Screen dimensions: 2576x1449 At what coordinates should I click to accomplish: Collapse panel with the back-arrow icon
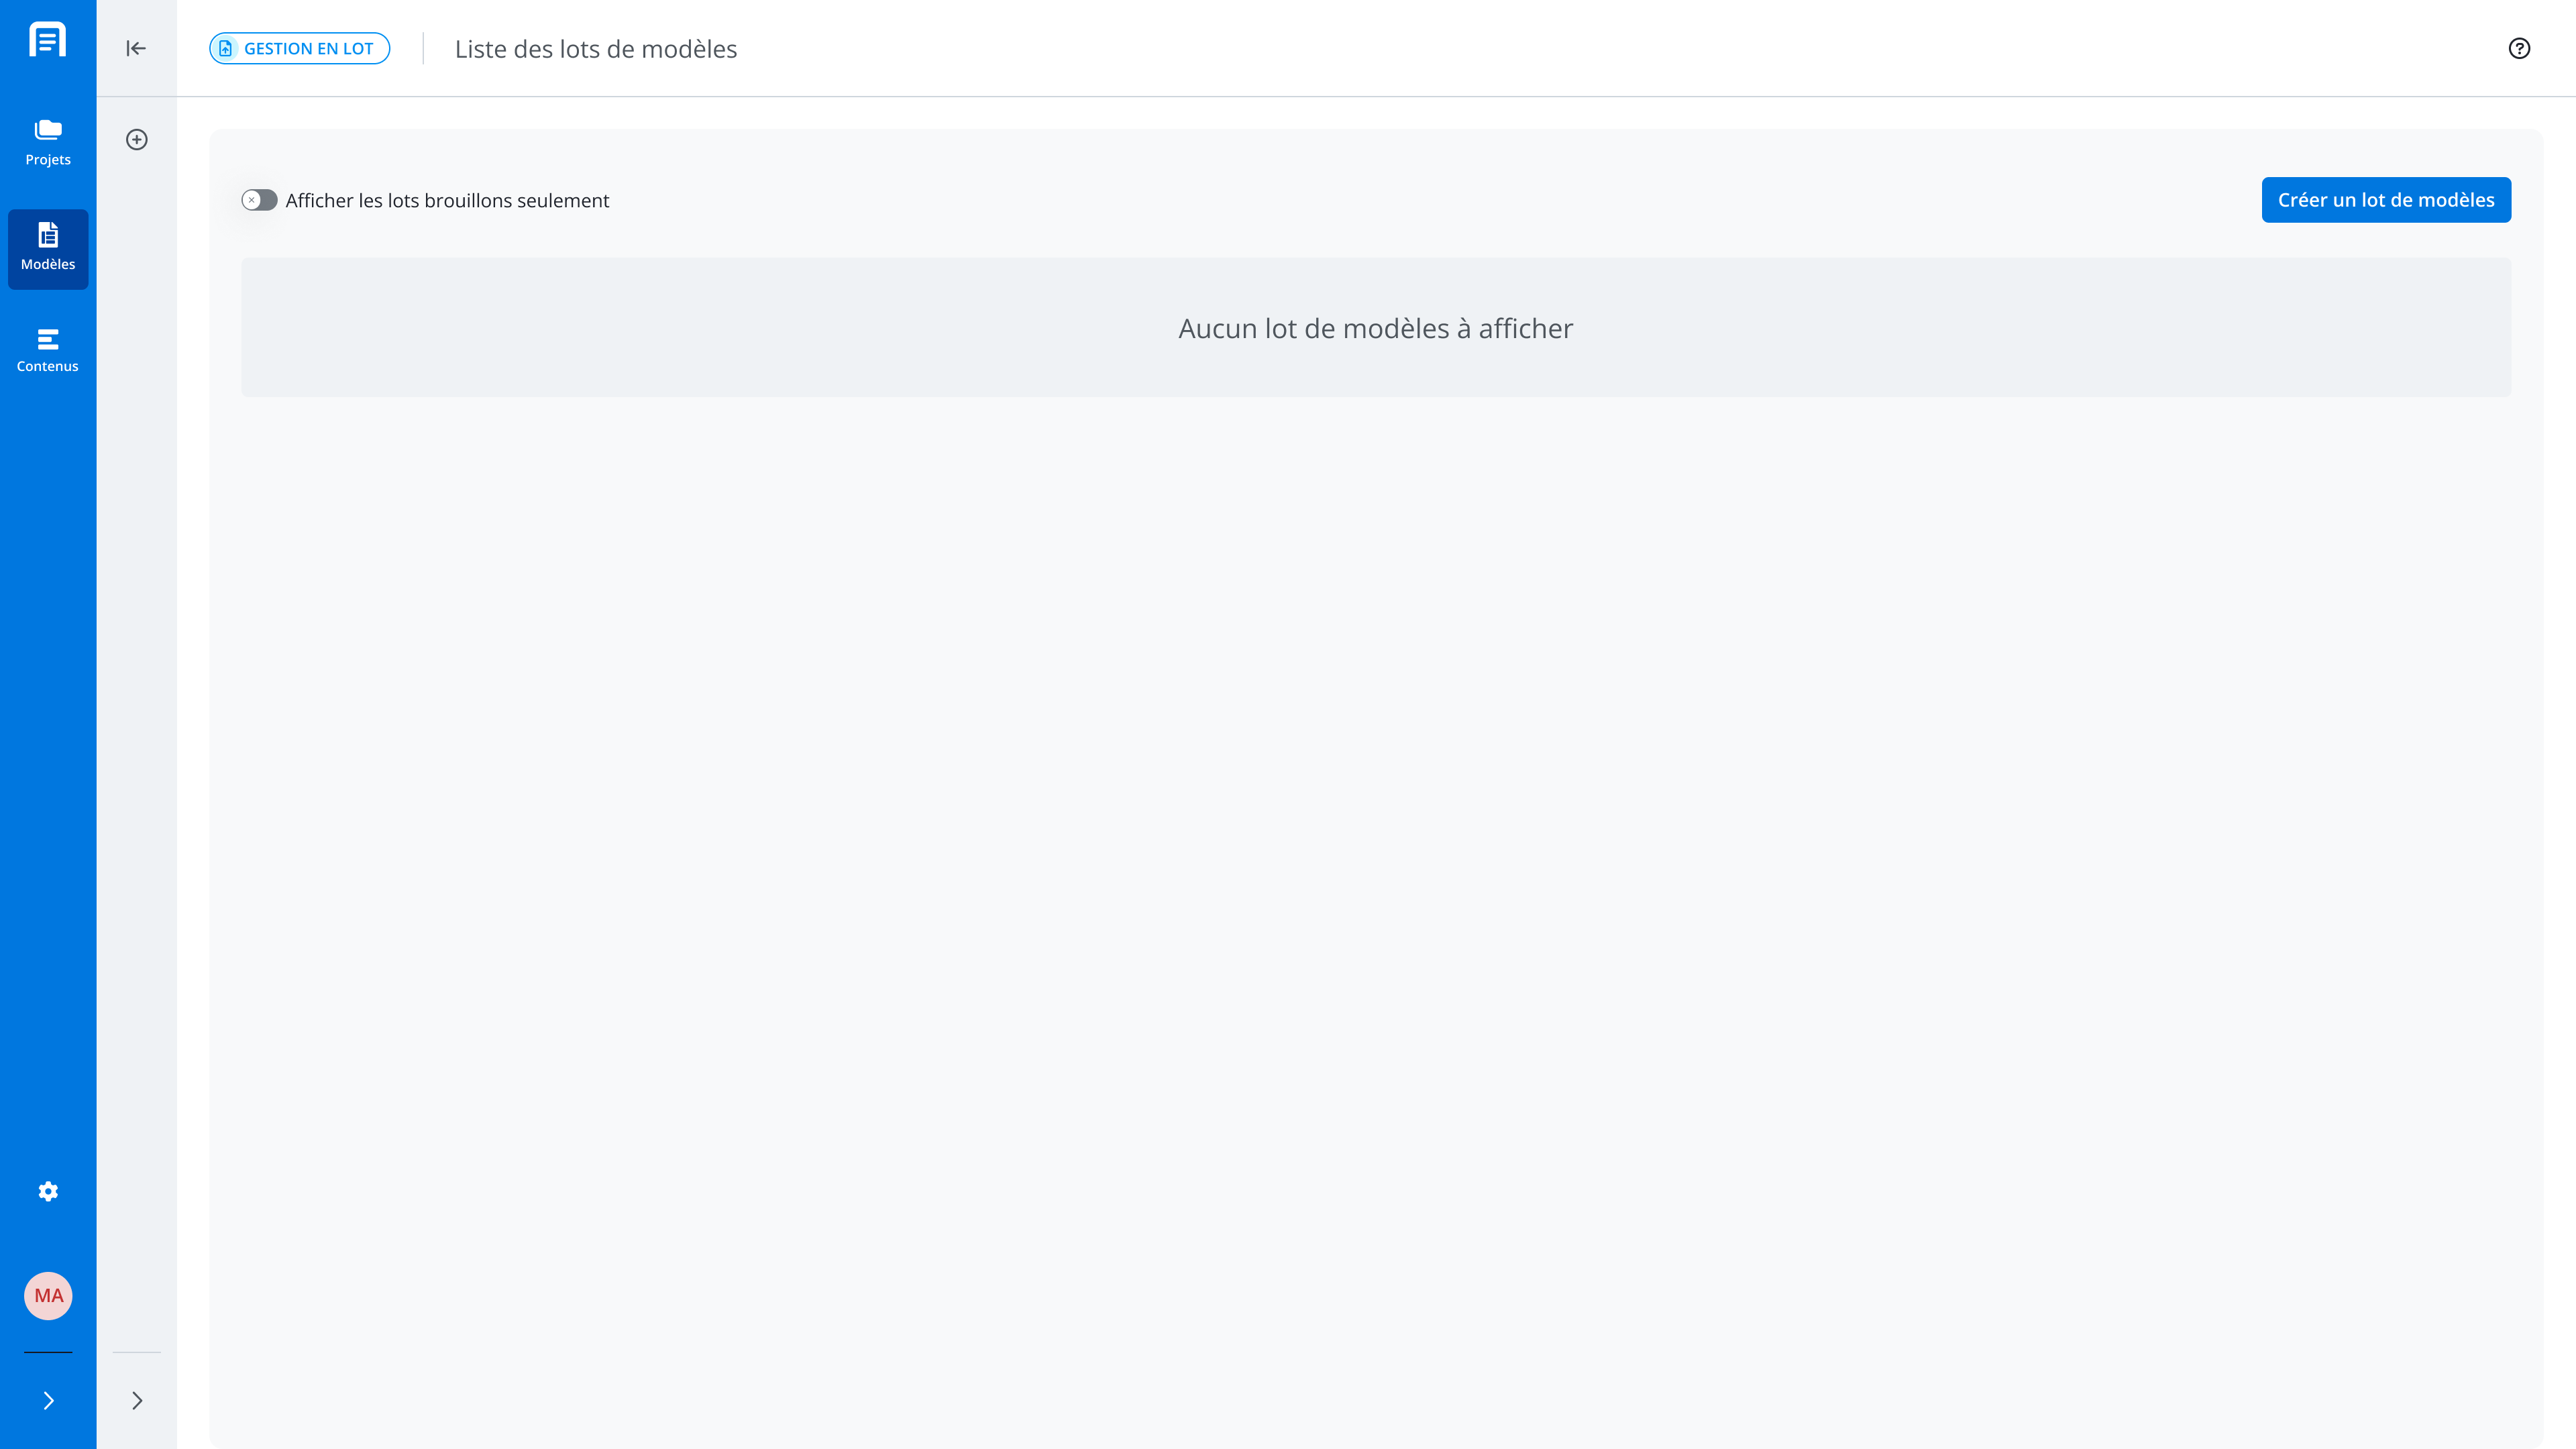[x=136, y=48]
